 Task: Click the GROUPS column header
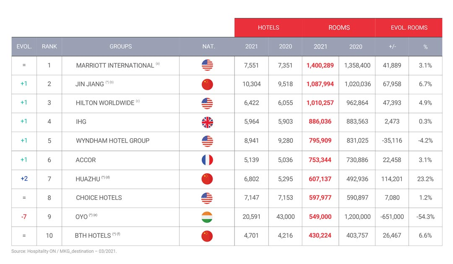(120, 47)
